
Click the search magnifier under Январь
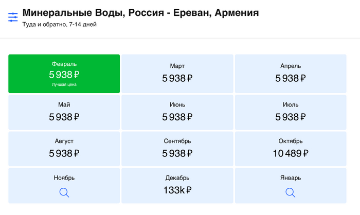pyautogui.click(x=291, y=192)
